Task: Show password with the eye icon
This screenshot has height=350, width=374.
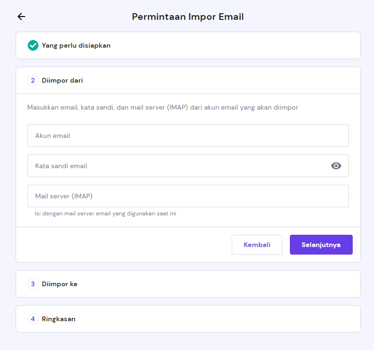Action: tap(336, 166)
